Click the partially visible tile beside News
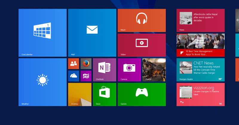This screenshot has width=239, height=125. point(237,20)
